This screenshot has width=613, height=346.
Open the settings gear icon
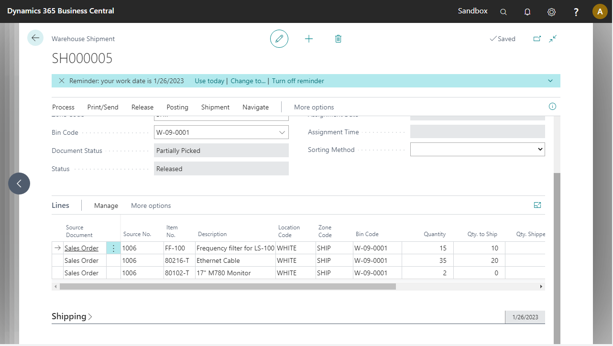(x=551, y=12)
